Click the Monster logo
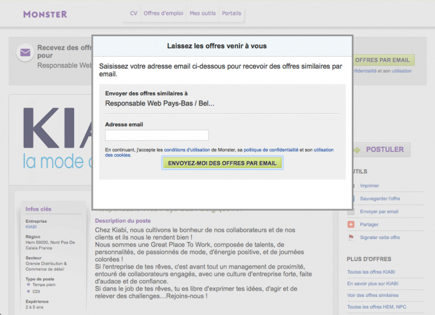 coord(45,14)
